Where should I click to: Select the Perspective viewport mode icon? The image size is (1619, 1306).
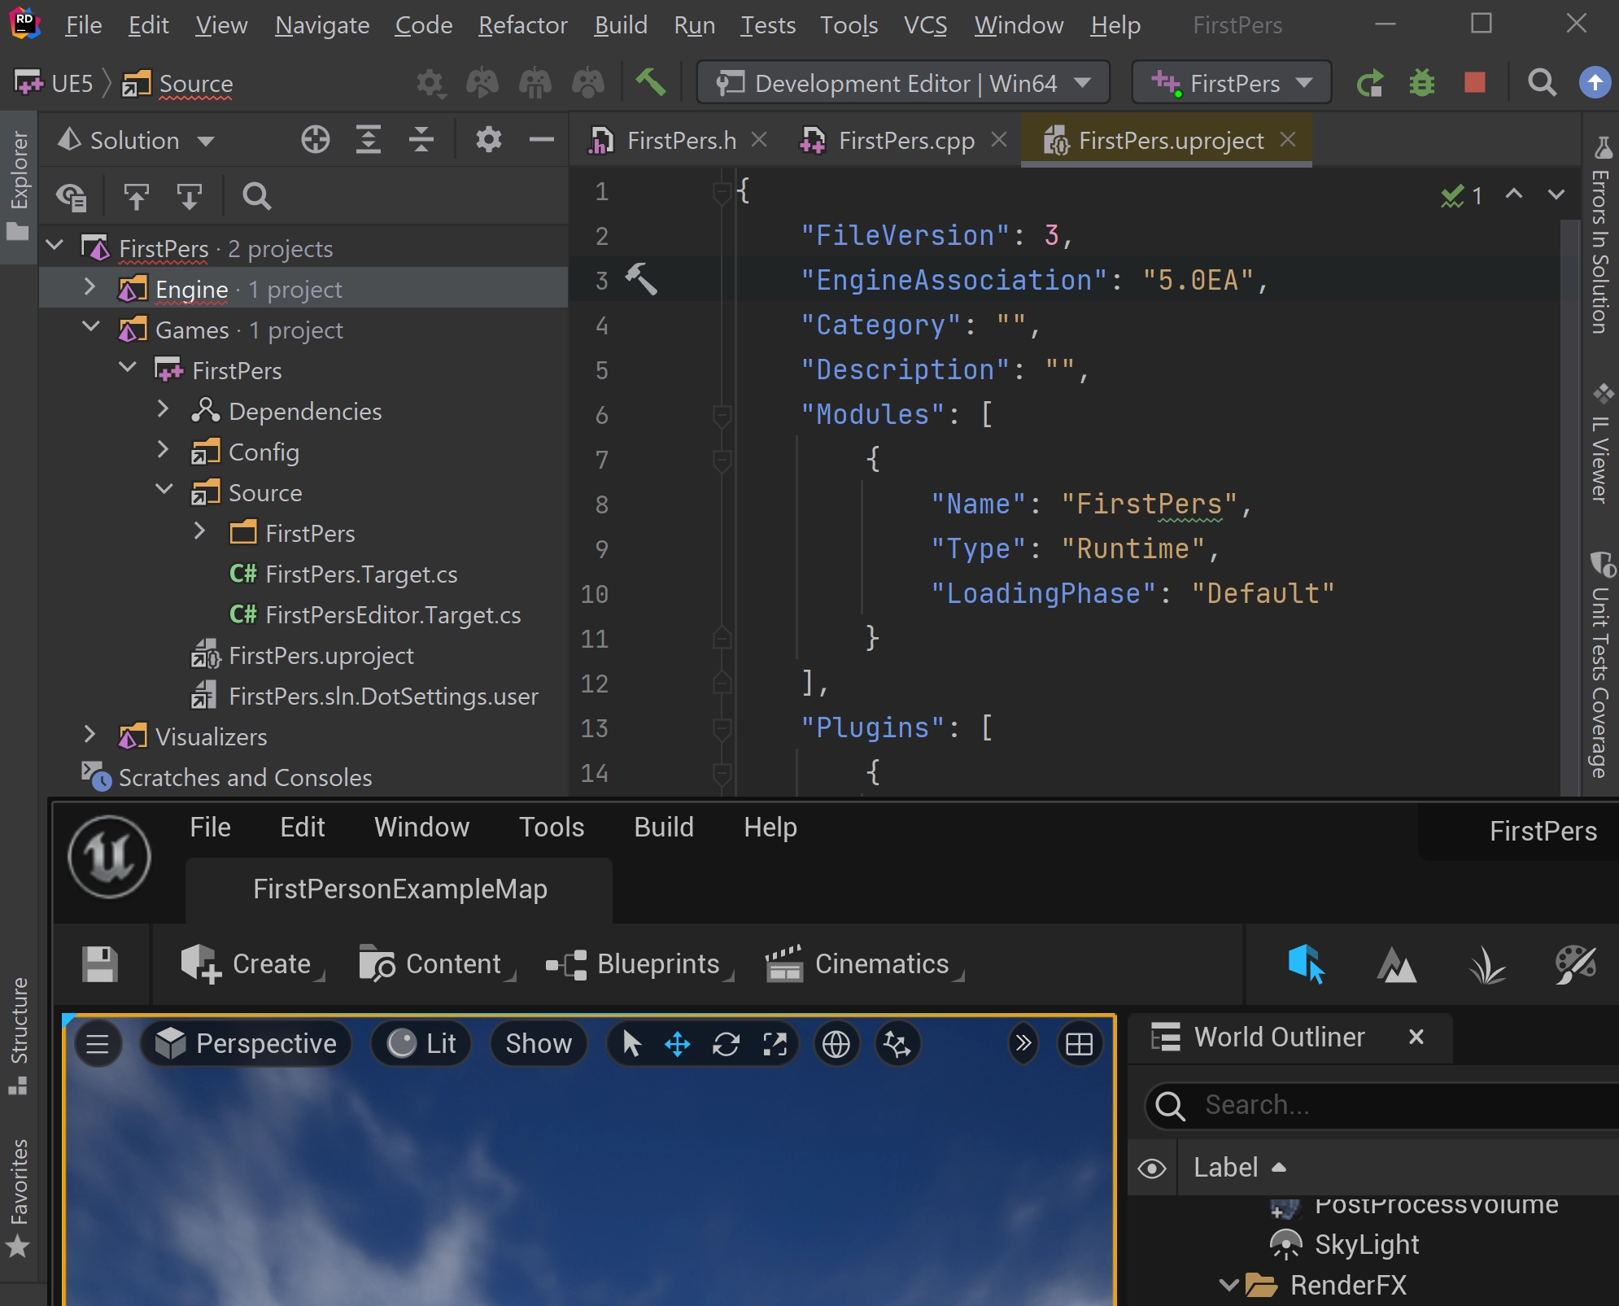[x=171, y=1043]
